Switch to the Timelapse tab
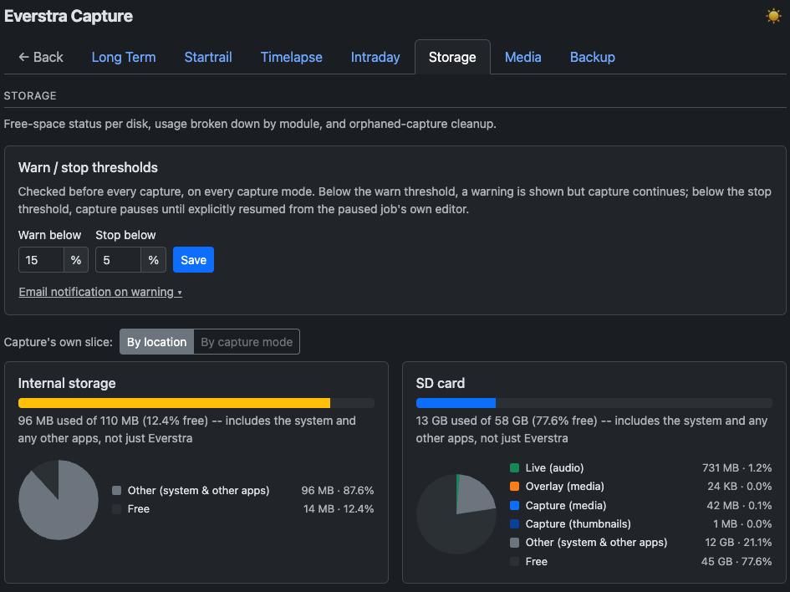790x592 pixels. pos(291,57)
